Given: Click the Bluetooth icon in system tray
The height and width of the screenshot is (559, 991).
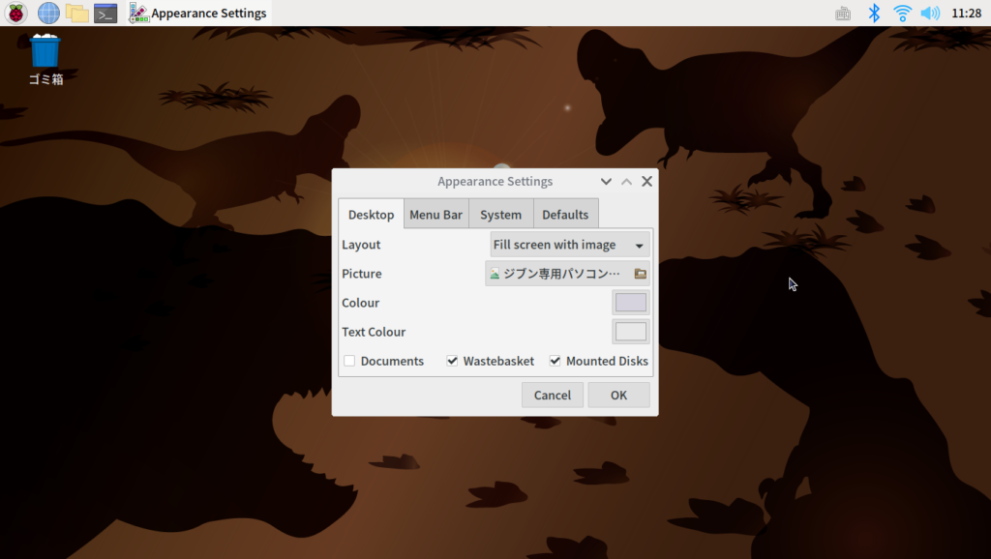Looking at the screenshot, I should (874, 14).
